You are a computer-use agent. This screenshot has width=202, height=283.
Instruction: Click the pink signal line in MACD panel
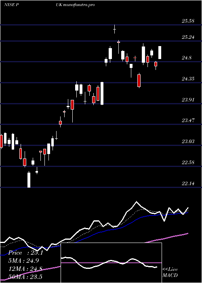tap(111, 263)
